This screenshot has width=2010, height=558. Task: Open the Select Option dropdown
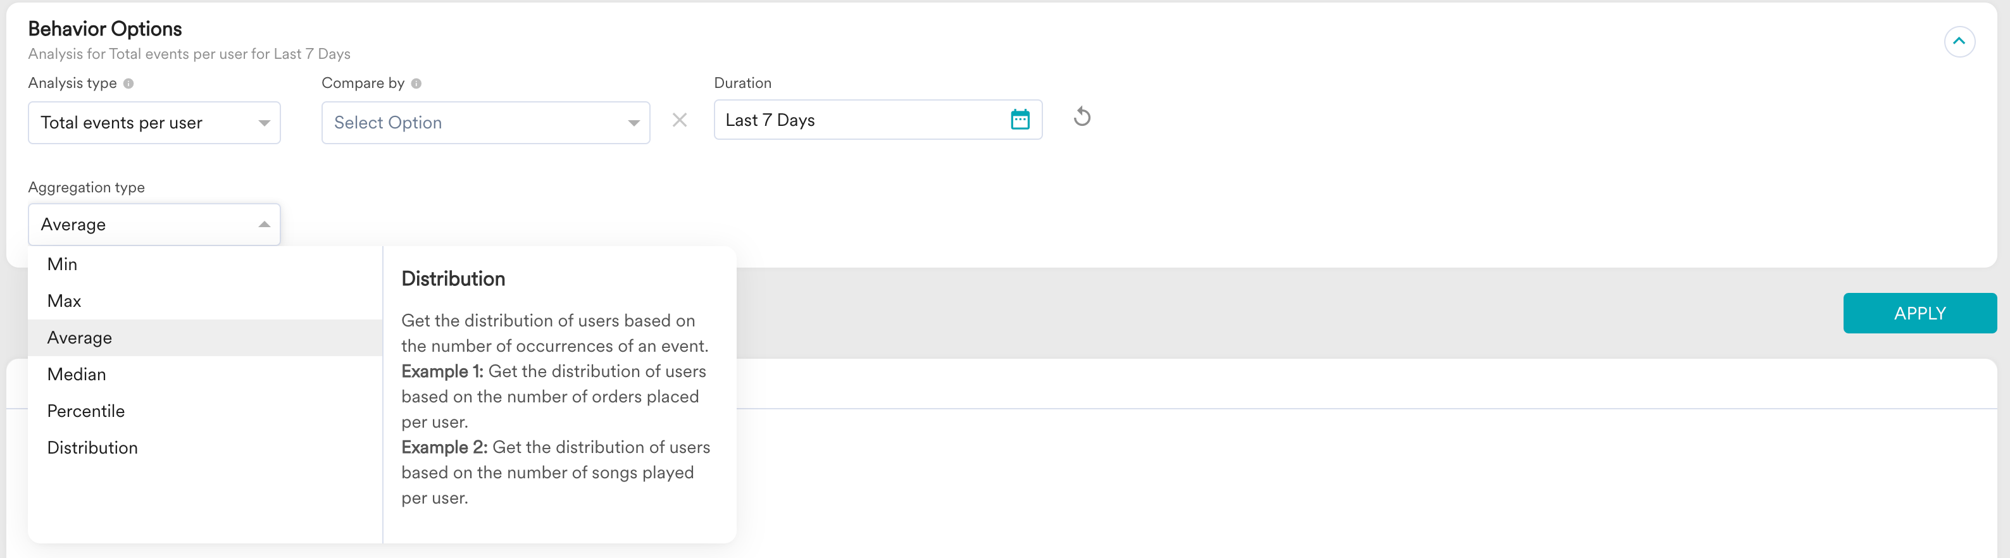point(468,123)
